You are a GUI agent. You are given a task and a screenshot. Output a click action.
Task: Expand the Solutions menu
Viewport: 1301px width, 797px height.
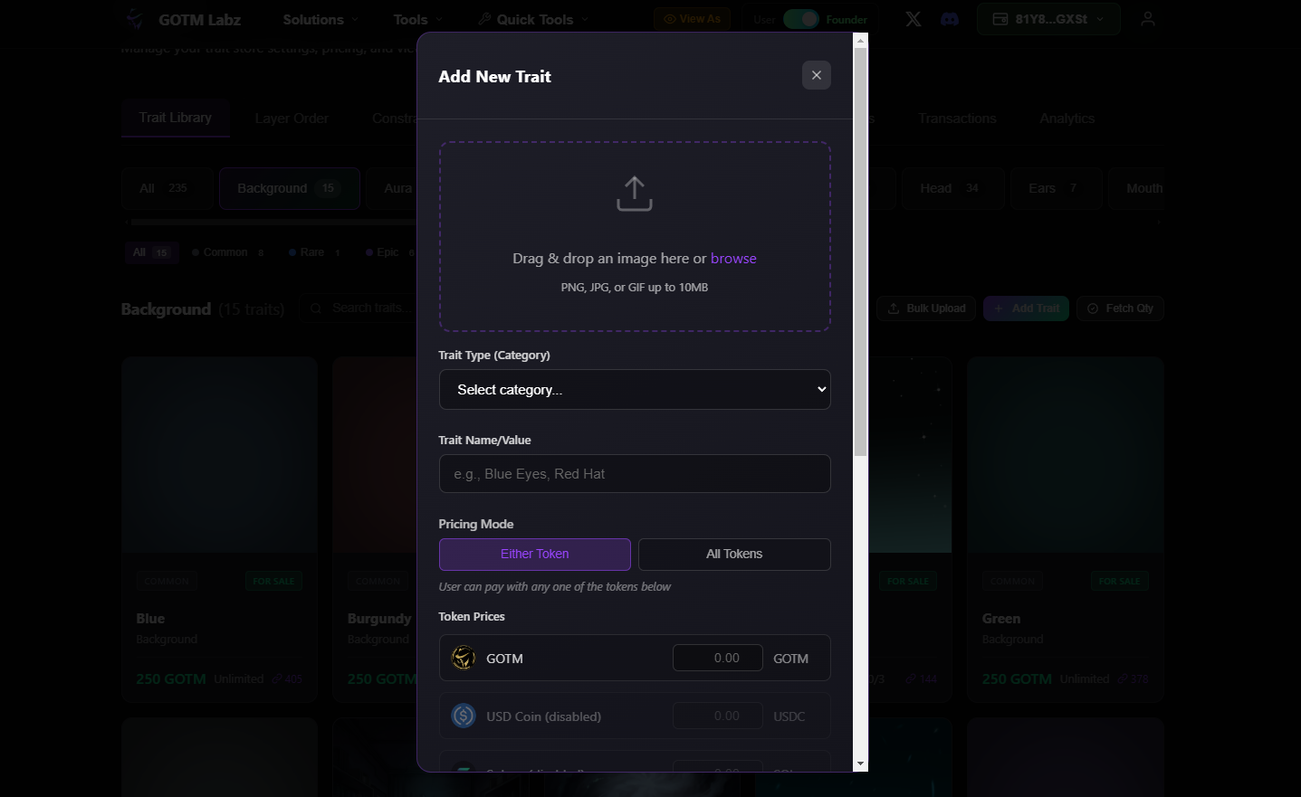click(320, 19)
